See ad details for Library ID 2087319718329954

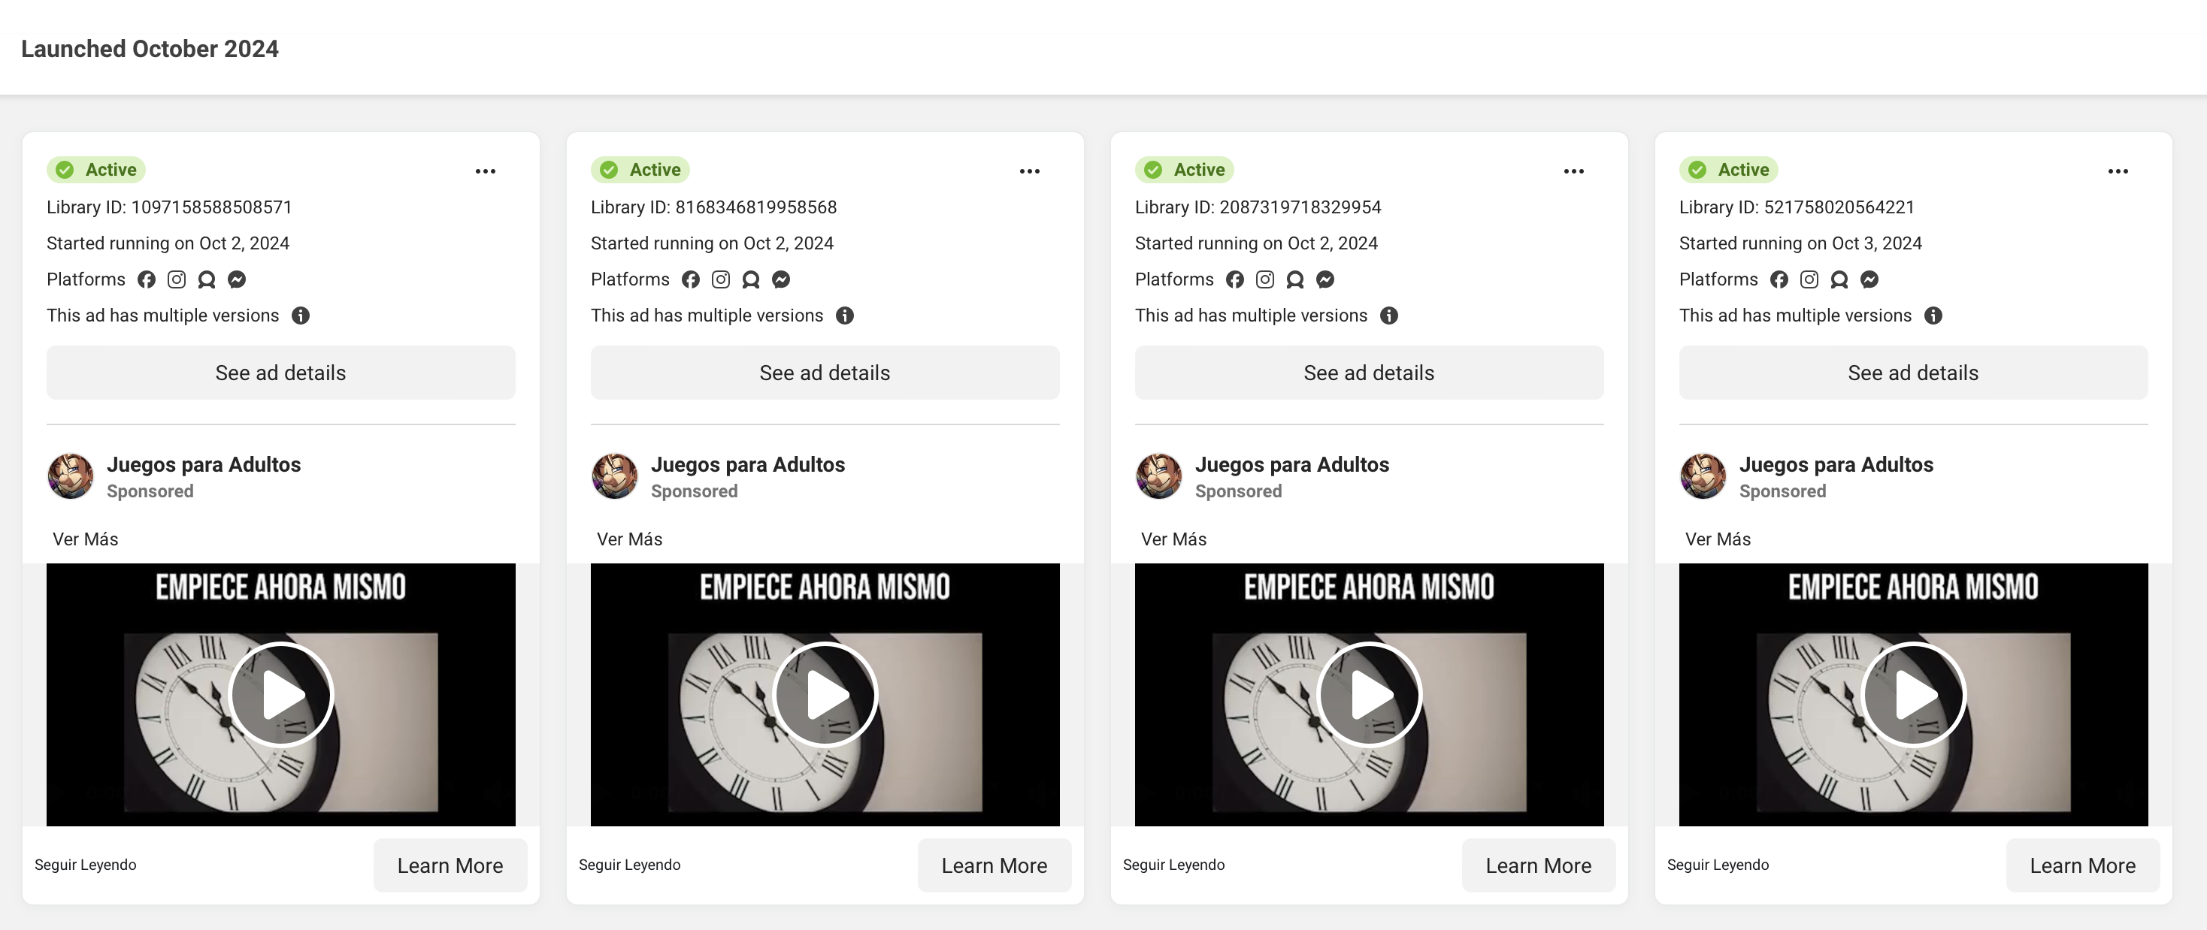pyautogui.click(x=1369, y=373)
